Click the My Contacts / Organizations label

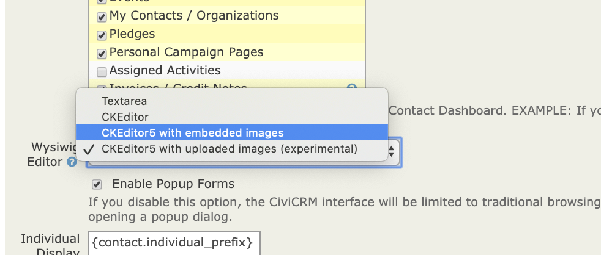point(194,16)
